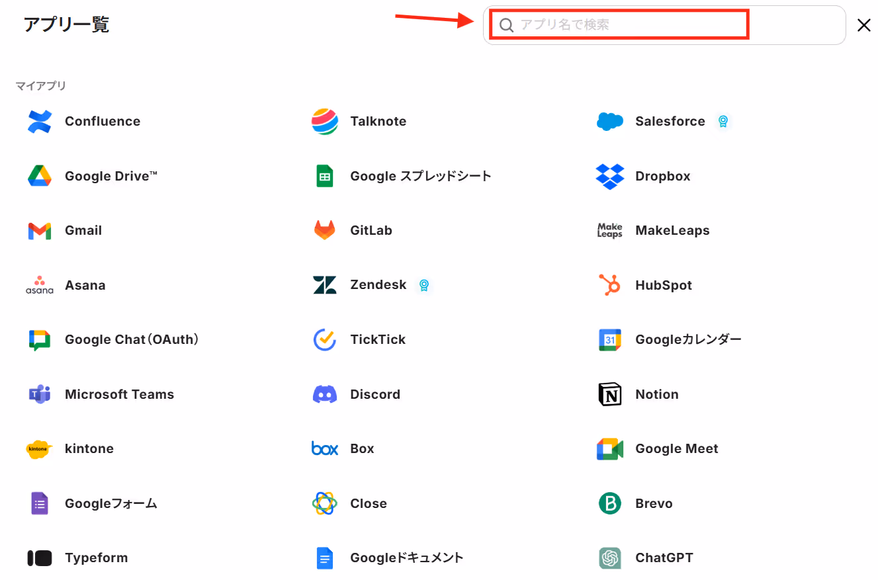Select the Googleカレンダー label

pyautogui.click(x=689, y=340)
